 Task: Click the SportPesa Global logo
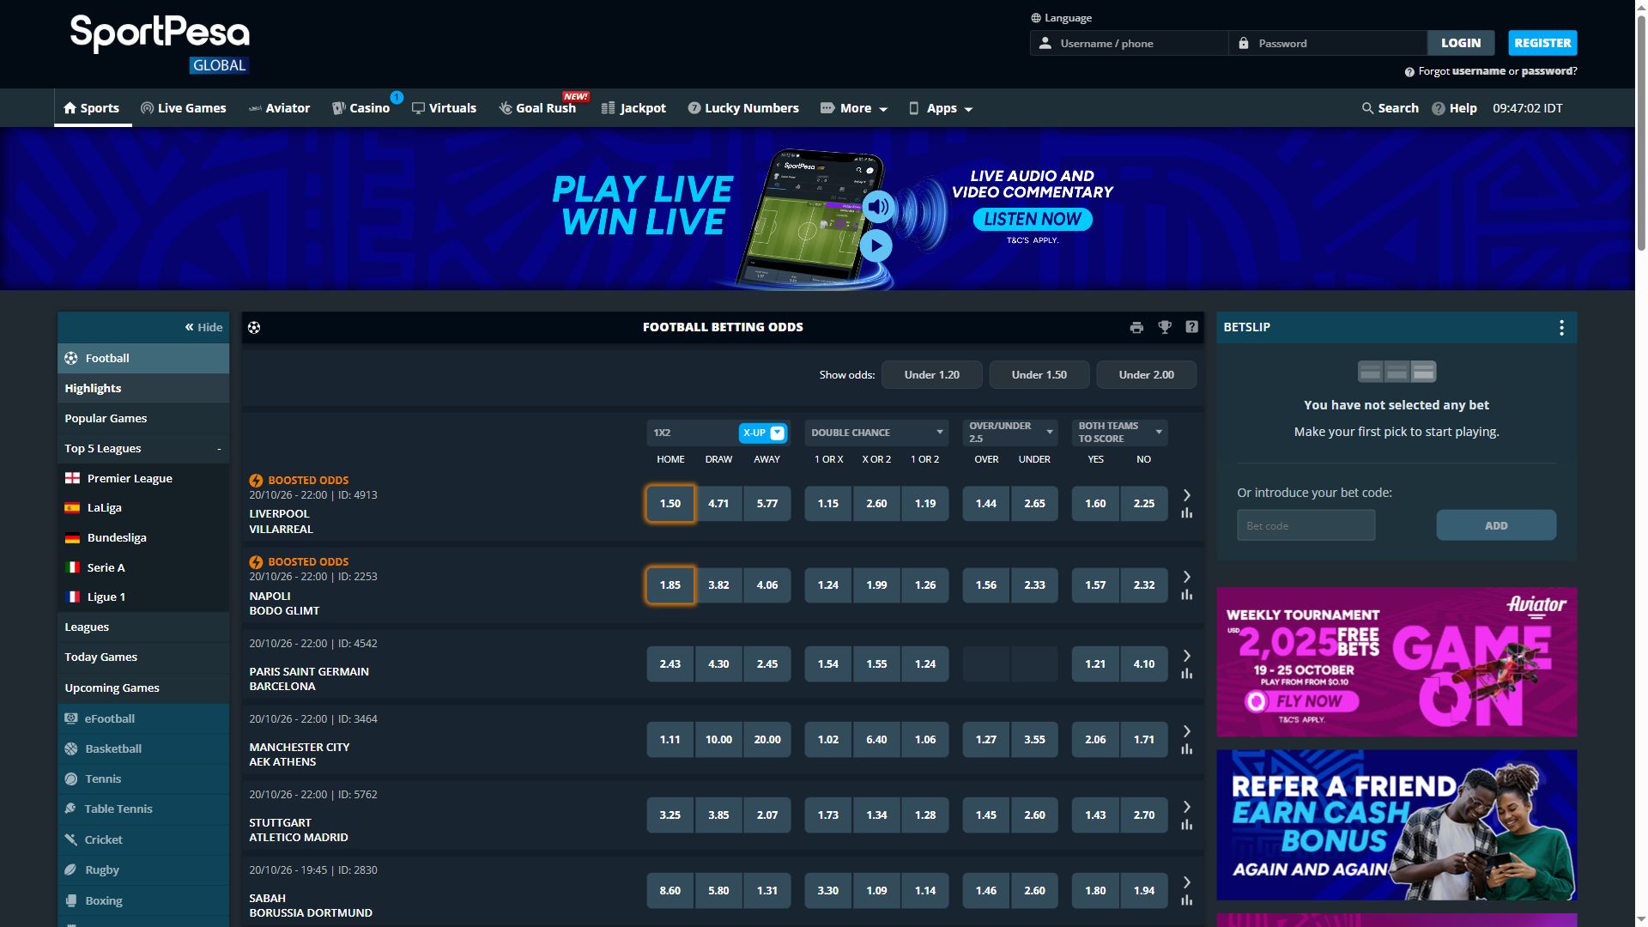point(160,43)
